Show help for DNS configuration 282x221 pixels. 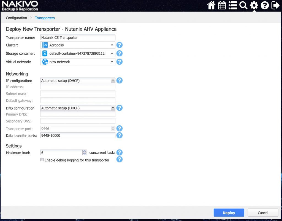[120, 108]
